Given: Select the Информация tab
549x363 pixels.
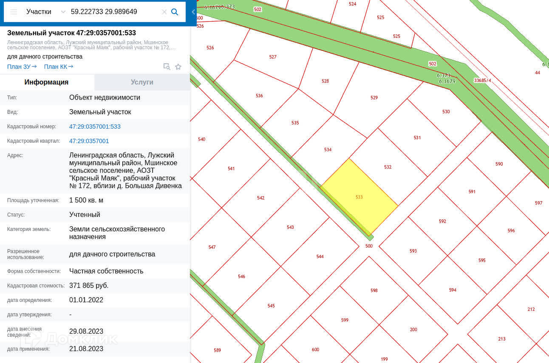Looking at the screenshot, I should pyautogui.click(x=47, y=82).
